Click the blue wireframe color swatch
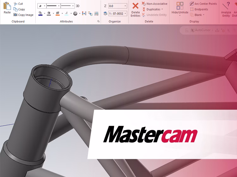The width and height of the screenshot is (237, 177). point(40,14)
